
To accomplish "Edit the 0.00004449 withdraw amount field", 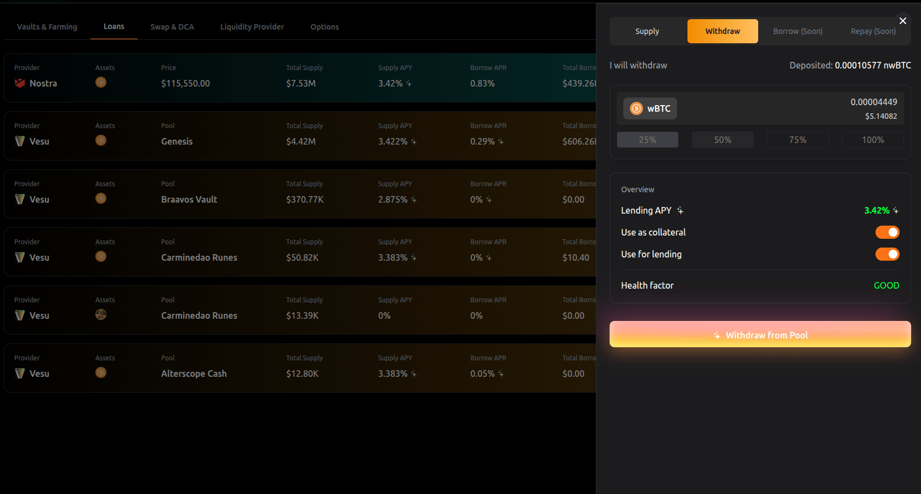I will 873,102.
